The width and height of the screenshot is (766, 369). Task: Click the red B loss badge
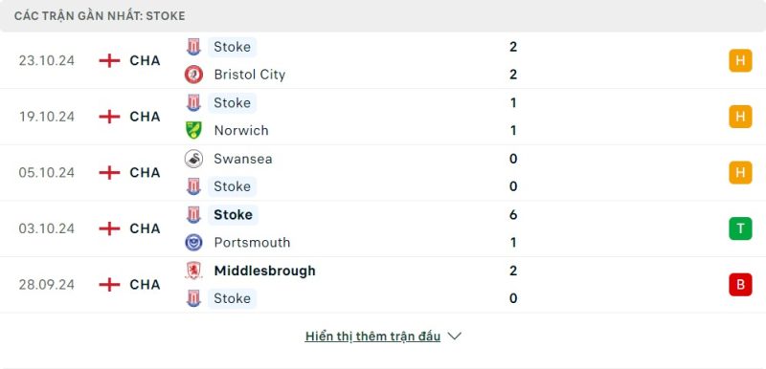[x=740, y=285]
